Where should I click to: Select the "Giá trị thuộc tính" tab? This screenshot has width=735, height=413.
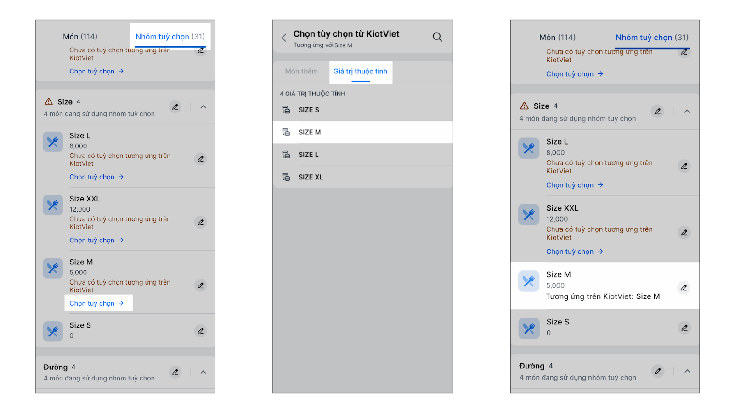(360, 72)
